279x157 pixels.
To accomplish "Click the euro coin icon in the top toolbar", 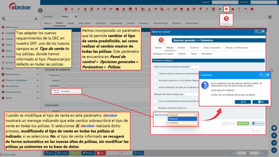I will 181,9.
